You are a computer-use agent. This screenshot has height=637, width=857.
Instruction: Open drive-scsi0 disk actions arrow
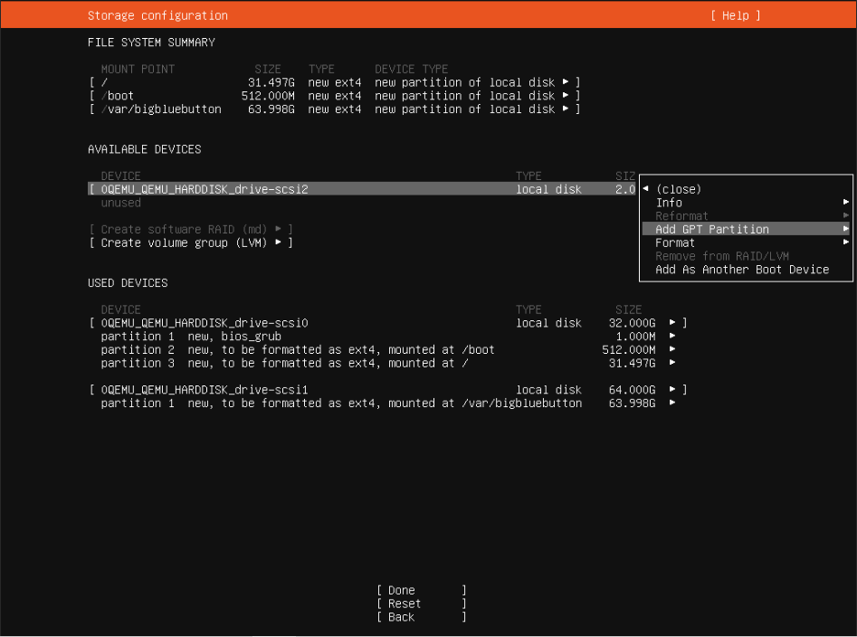(672, 323)
